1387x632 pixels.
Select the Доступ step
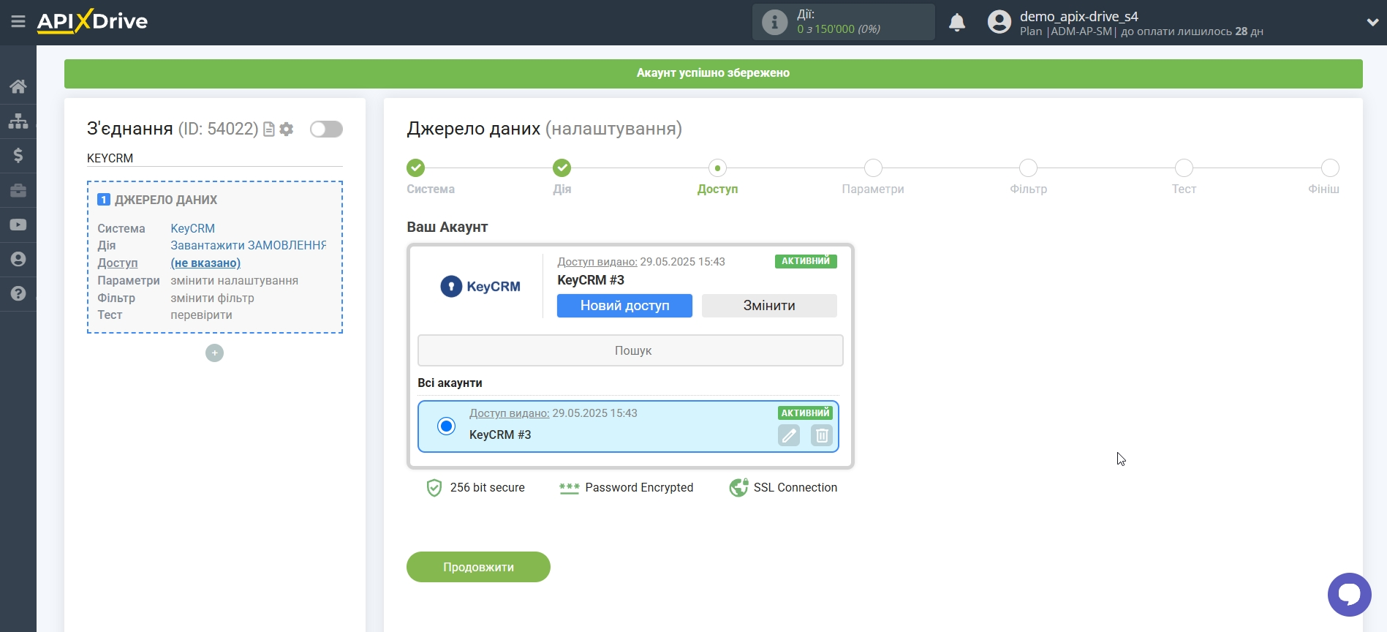click(x=717, y=168)
